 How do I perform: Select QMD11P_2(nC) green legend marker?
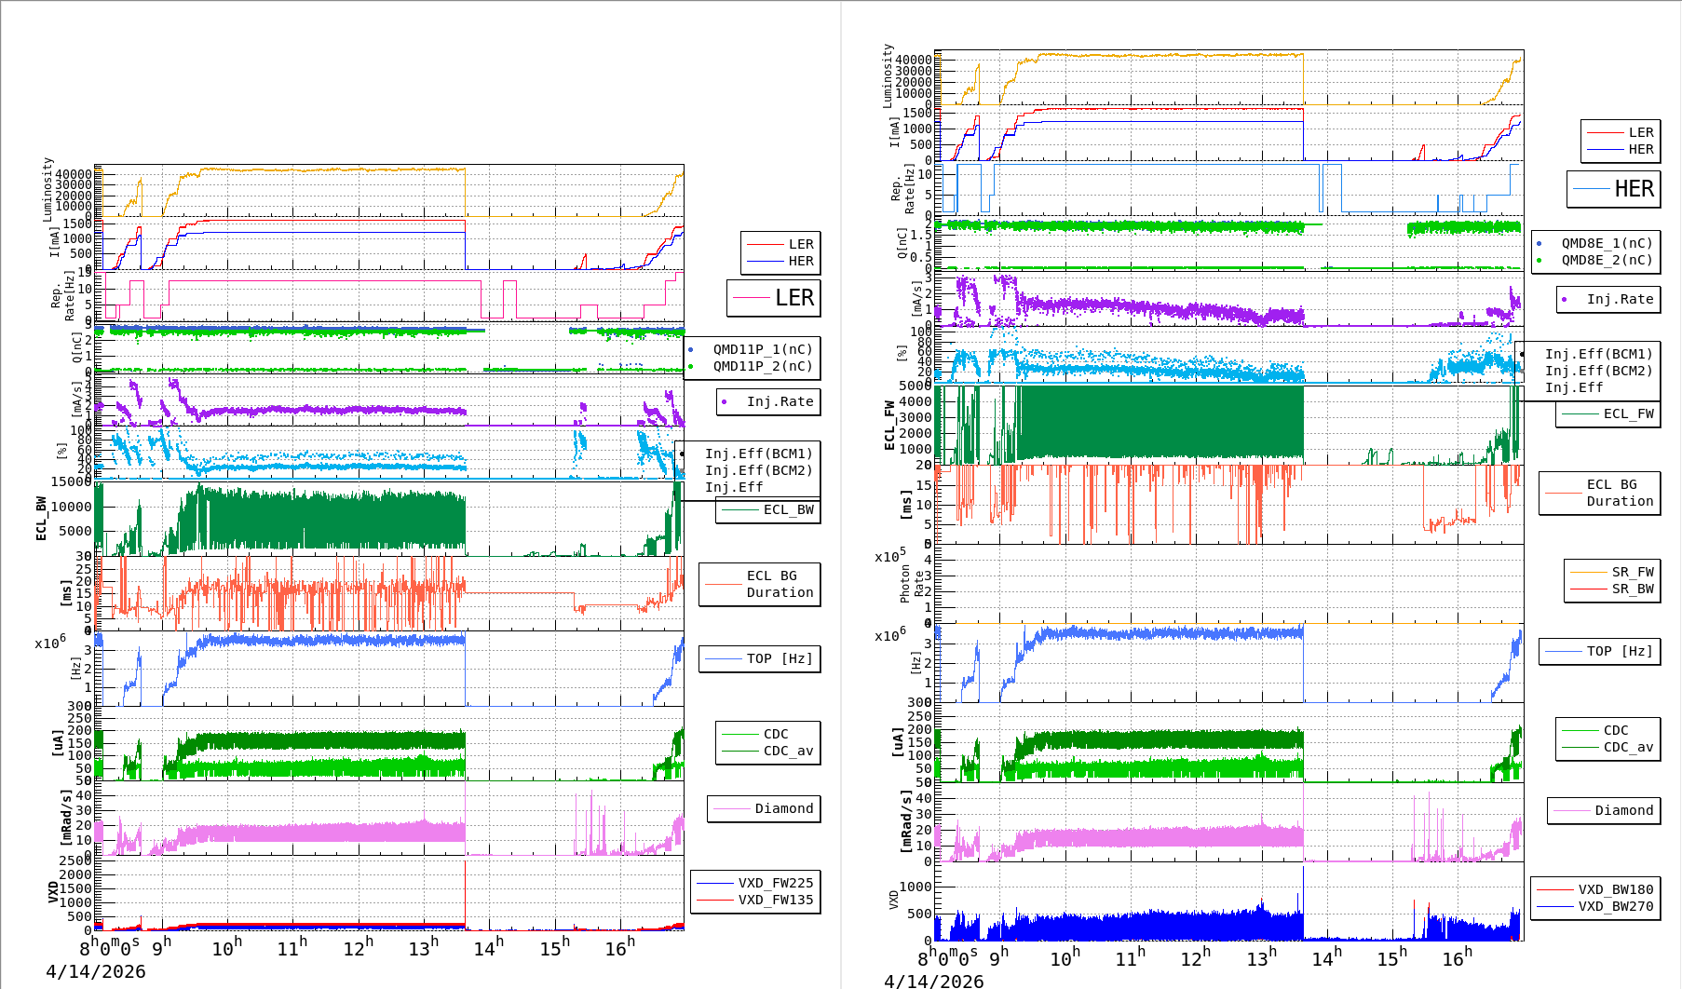coord(691,367)
